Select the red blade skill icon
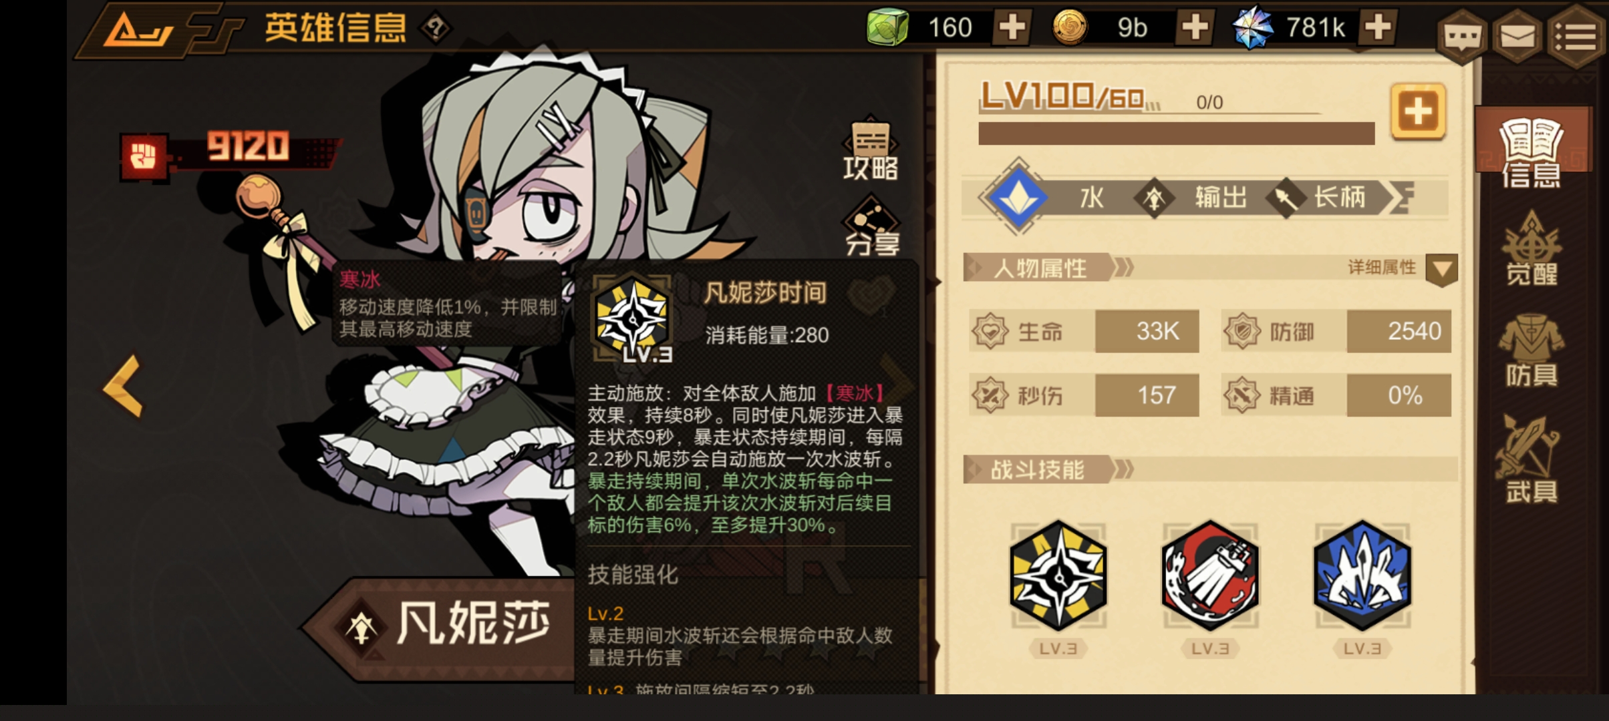The image size is (1609, 721). pos(1210,575)
